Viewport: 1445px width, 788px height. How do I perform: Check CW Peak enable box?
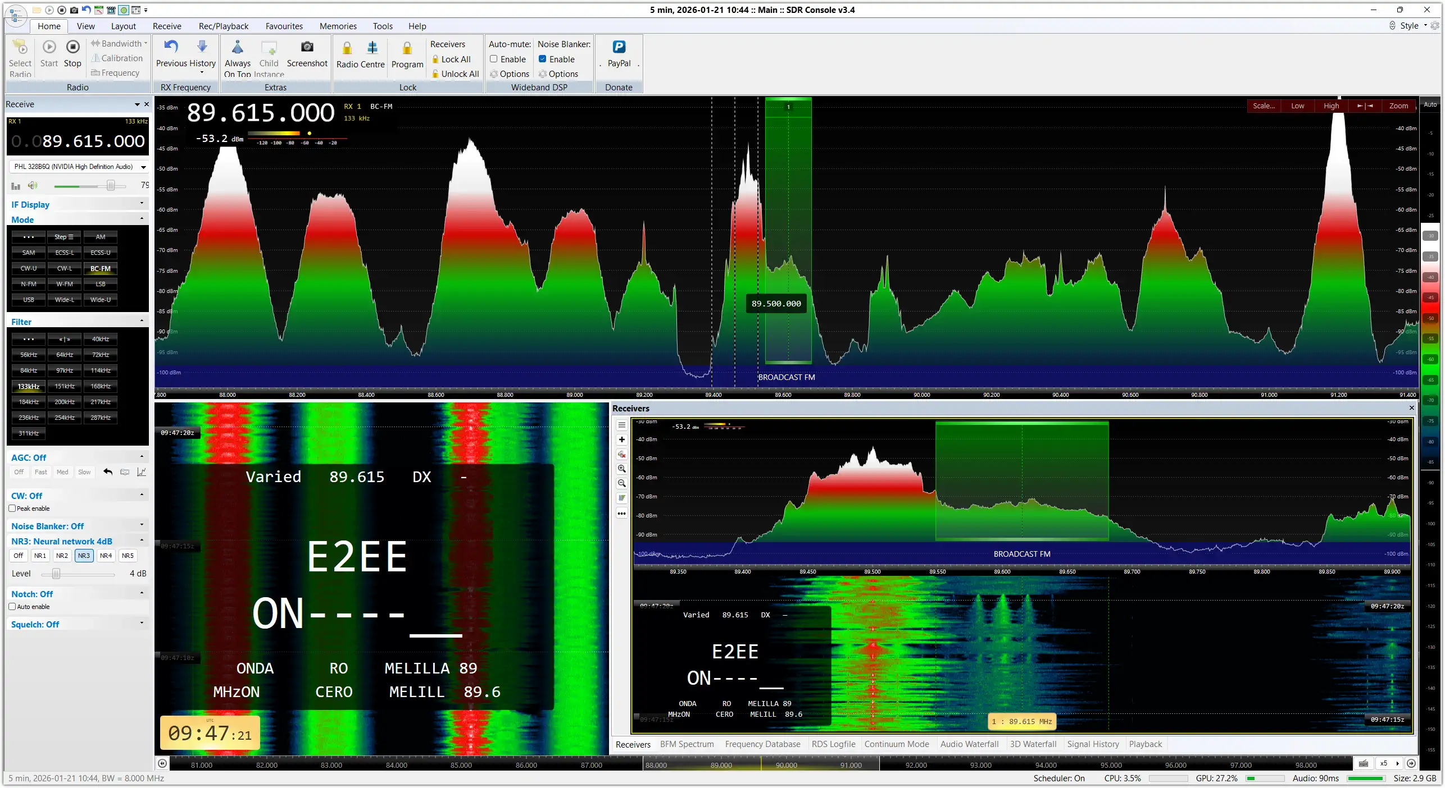pos(12,508)
